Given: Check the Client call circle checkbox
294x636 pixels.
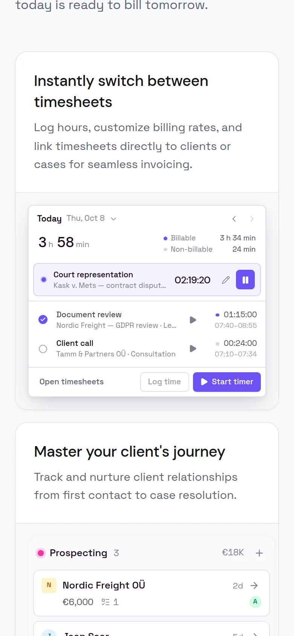Looking at the screenshot, I should click(43, 349).
